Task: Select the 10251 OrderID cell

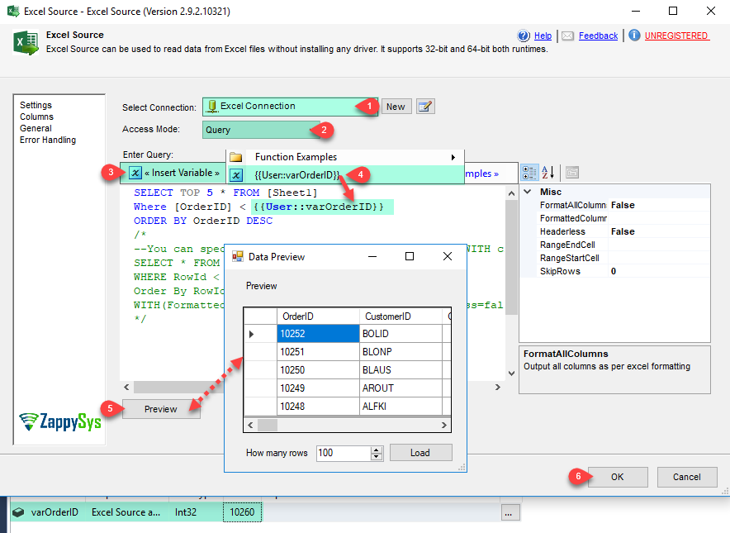Action: pyautogui.click(x=319, y=352)
